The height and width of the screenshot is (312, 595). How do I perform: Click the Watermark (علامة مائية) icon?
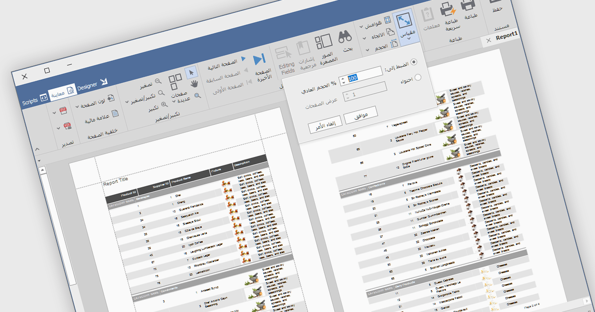(115, 113)
